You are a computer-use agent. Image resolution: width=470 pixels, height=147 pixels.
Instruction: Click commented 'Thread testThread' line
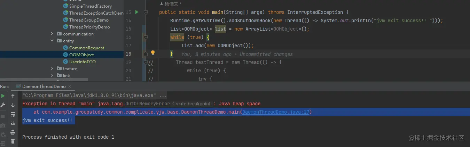228,62
